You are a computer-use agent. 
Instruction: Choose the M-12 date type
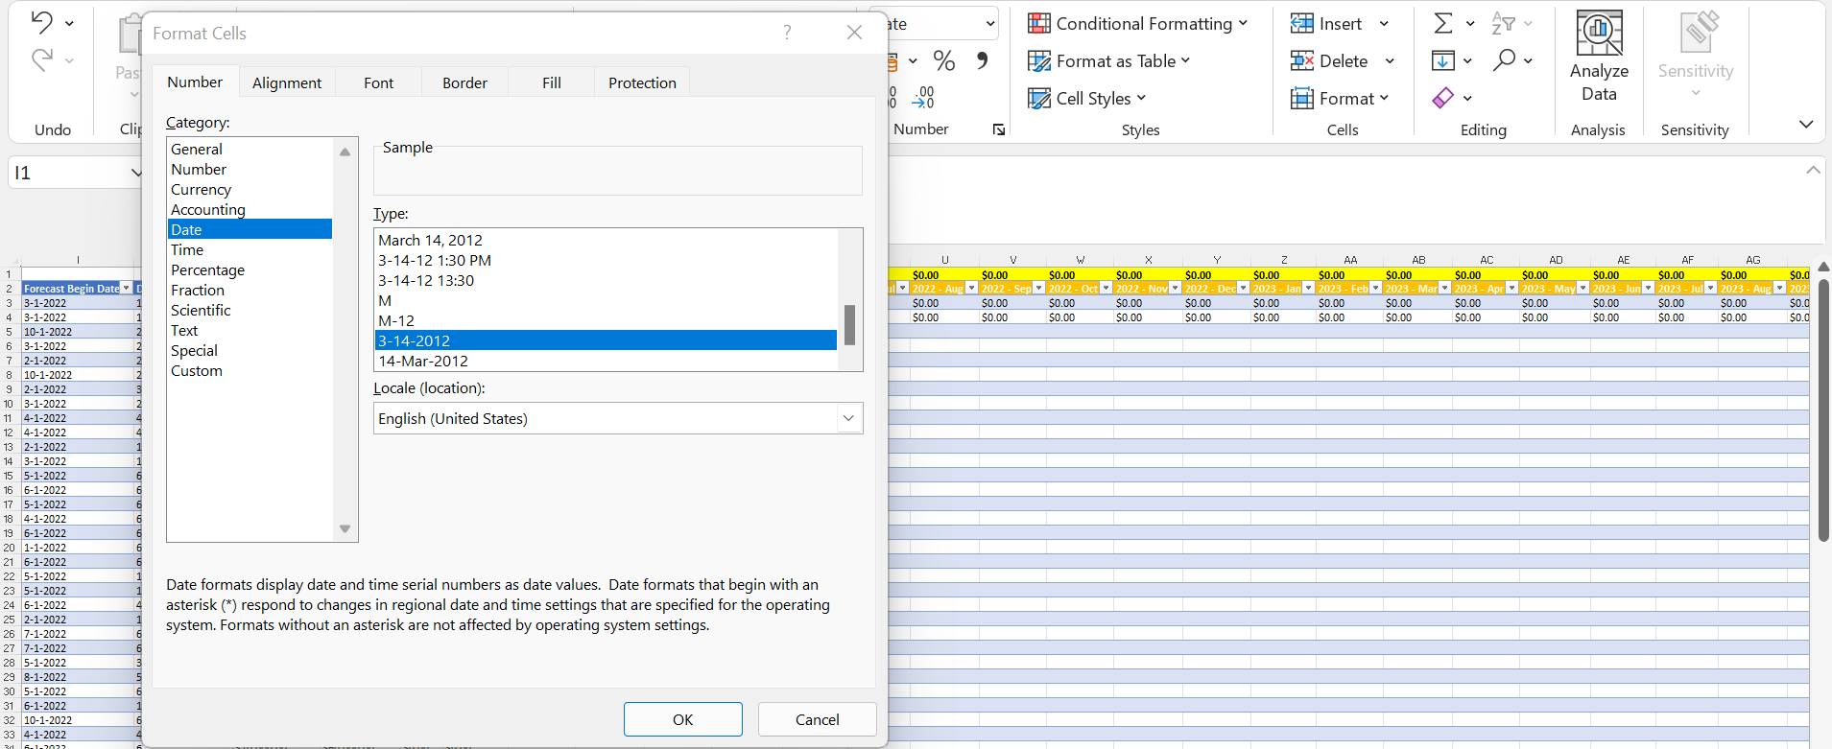tap(606, 321)
